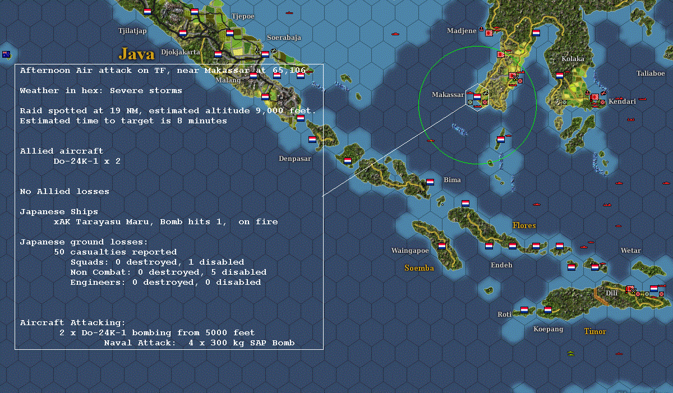Select green unit marker west of Kendari
This screenshot has width=673, height=393.
(565, 102)
